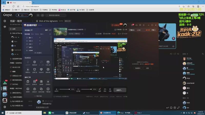Edit the stream title 大家新年快乐 pencil icon
Screen dimensions: 205x115
point(85,30)
